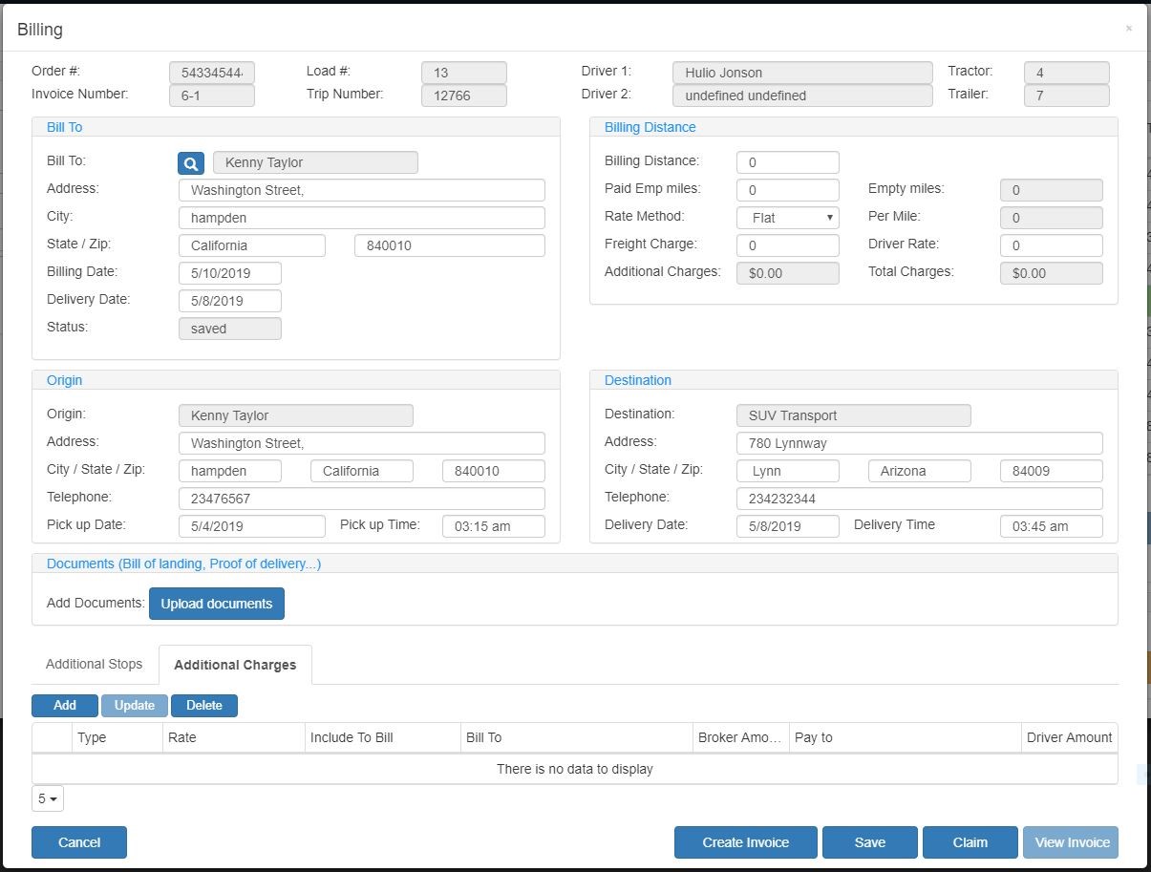Click the Freight Charge field

coord(788,245)
